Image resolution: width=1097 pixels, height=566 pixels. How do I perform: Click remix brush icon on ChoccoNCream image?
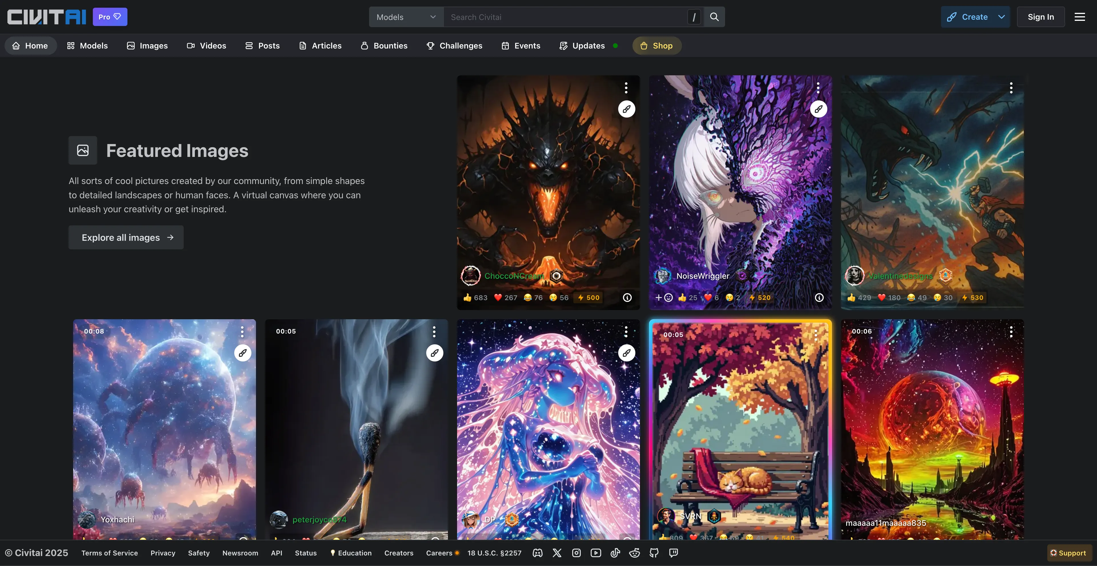pos(626,109)
